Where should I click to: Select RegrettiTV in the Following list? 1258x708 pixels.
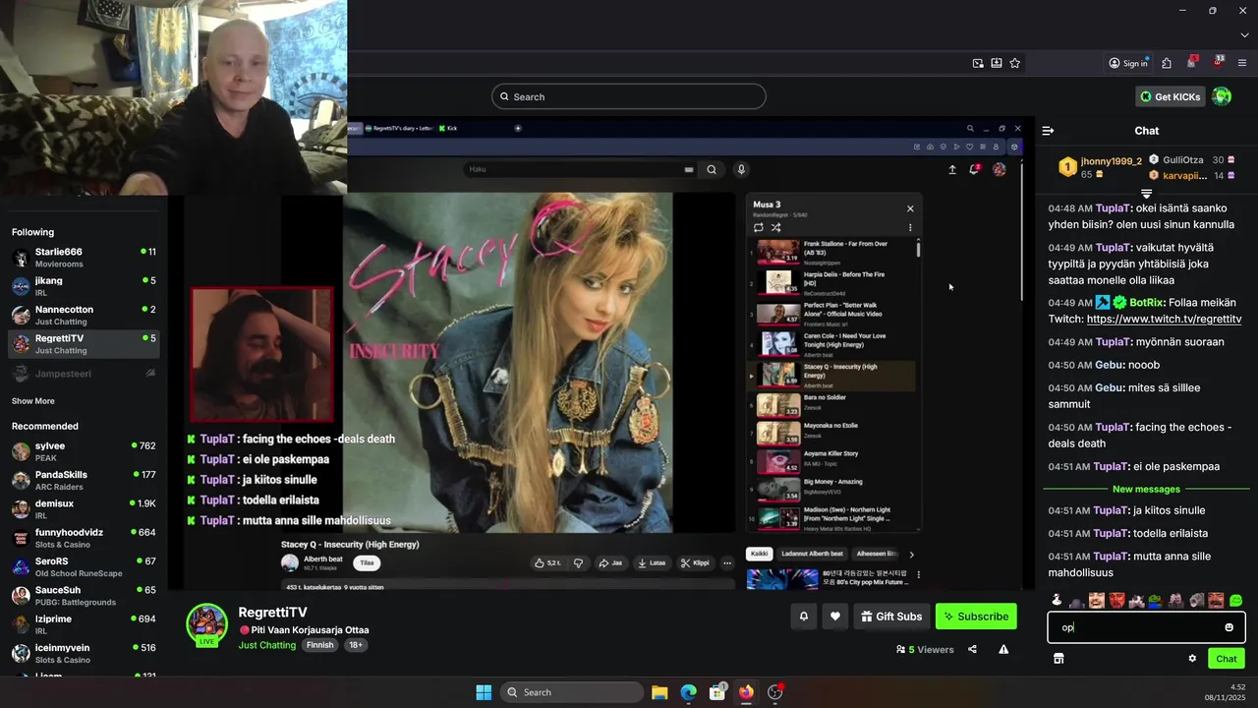83,343
